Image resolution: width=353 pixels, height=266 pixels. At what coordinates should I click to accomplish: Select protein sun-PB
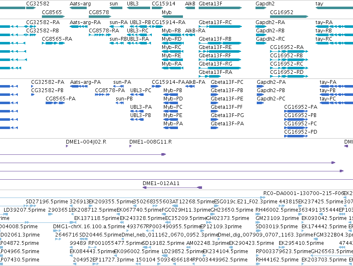click(120, 103)
